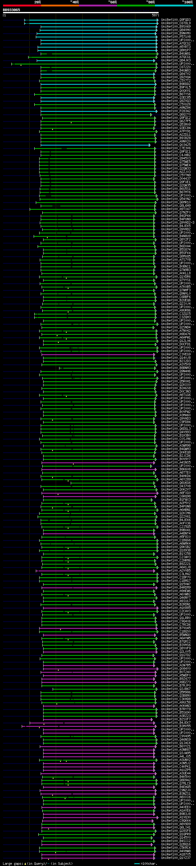Click the purple ~60% identity legend swatch
The height and width of the screenshot is (866, 196).
[x=98, y=6]
